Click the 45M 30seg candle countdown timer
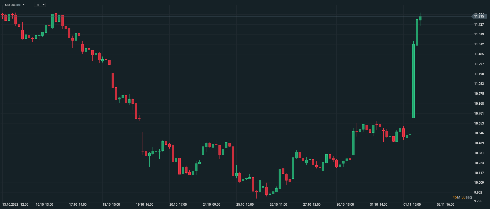This screenshot has height=209, width=490. coord(462,197)
